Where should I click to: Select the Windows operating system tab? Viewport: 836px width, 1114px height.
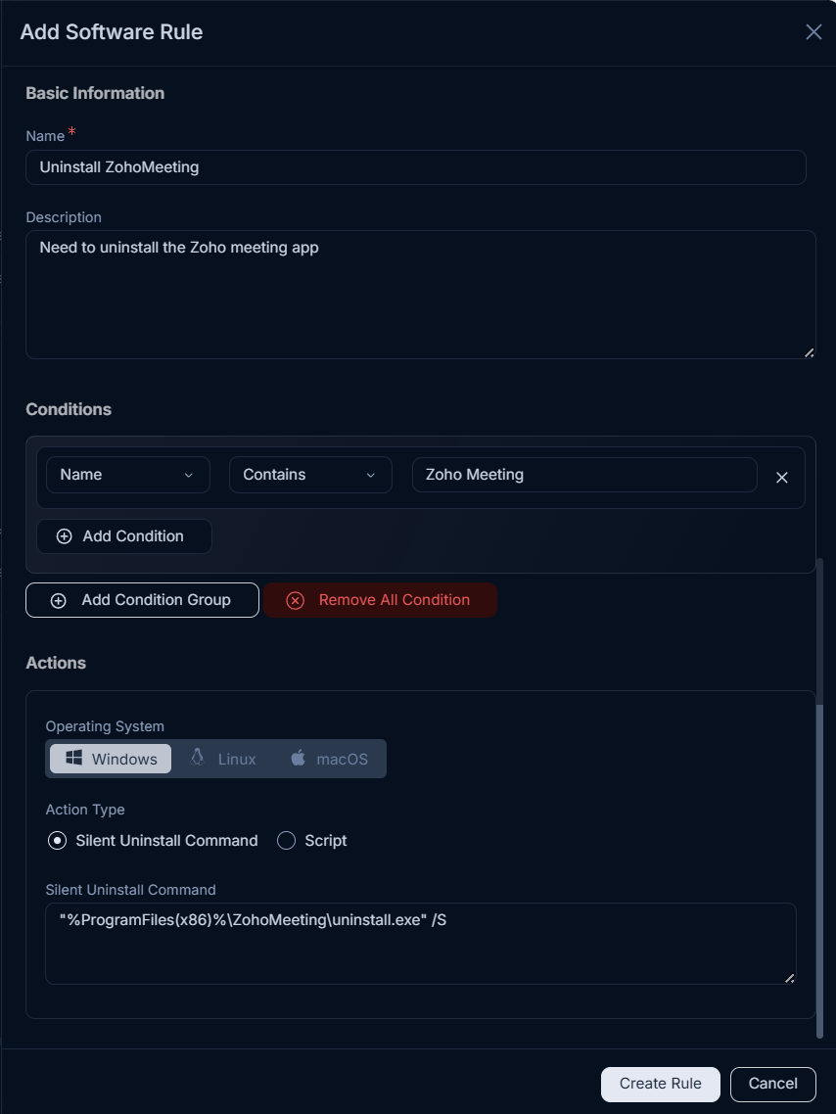pos(111,759)
